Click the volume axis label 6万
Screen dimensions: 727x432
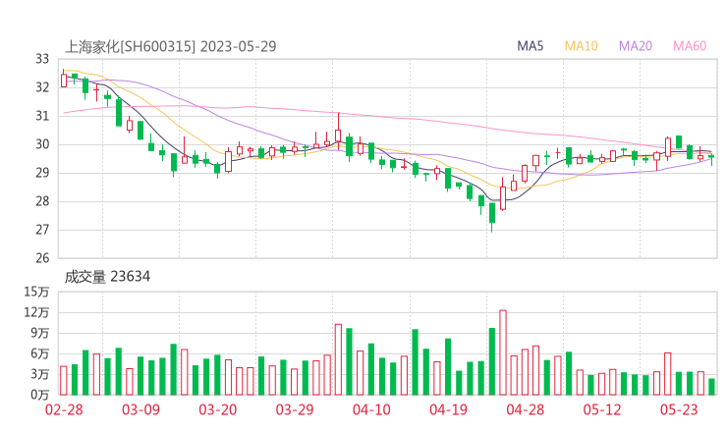pyautogui.click(x=40, y=353)
